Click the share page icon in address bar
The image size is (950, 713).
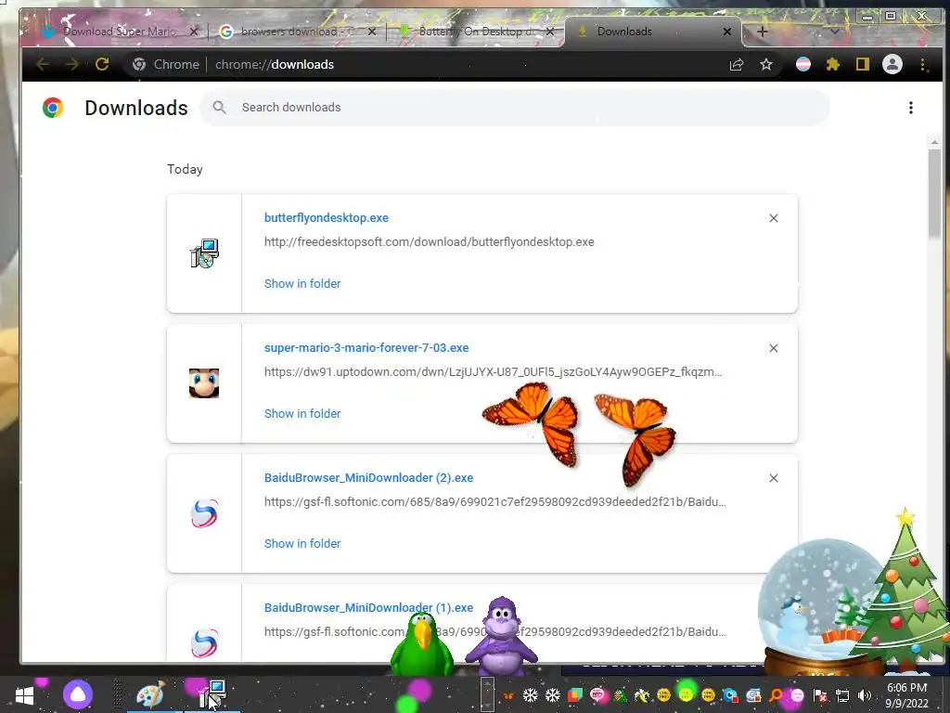736,64
